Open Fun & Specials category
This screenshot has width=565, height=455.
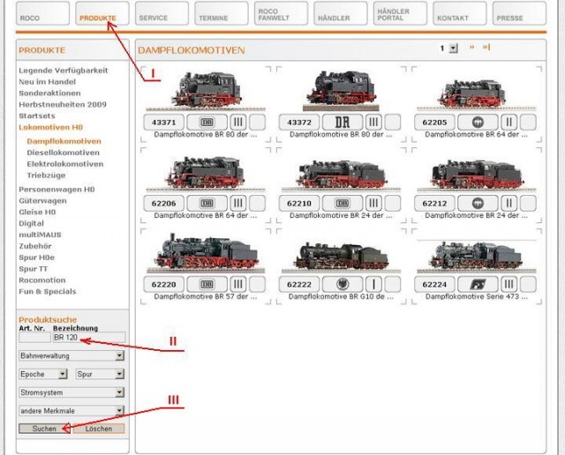tap(48, 292)
